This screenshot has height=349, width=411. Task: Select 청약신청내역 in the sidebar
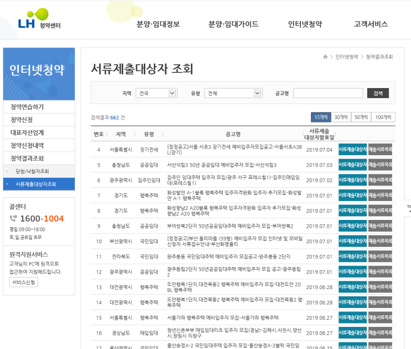[39, 145]
